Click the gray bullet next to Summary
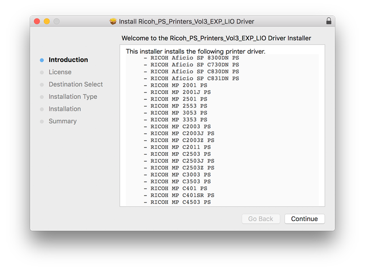Viewport: 365px width, 270px height. [x=42, y=122]
